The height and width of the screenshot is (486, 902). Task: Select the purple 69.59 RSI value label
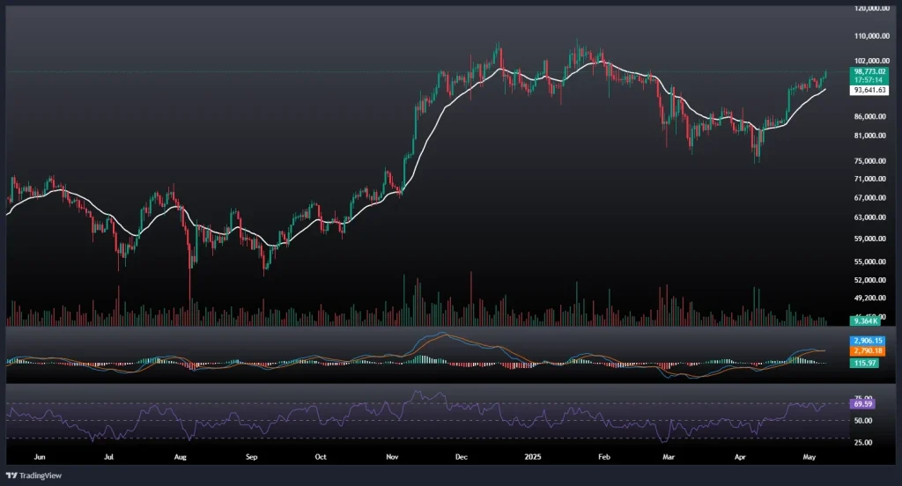tap(863, 403)
